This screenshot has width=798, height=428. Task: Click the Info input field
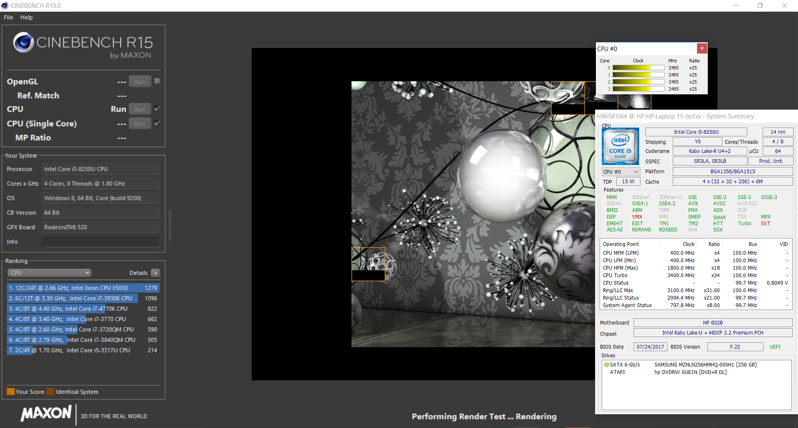pyautogui.click(x=101, y=241)
